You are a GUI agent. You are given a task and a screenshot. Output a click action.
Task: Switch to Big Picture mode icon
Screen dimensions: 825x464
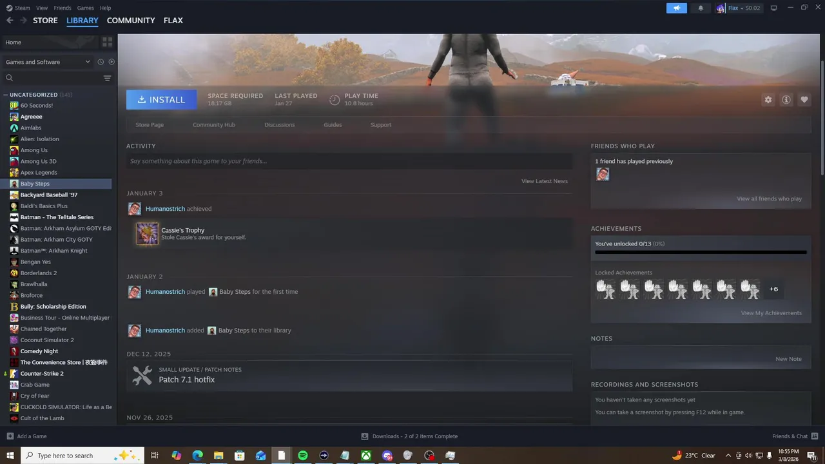click(774, 8)
